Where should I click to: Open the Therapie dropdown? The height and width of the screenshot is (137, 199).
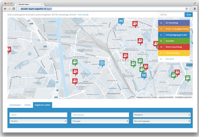[x=100, y=121]
